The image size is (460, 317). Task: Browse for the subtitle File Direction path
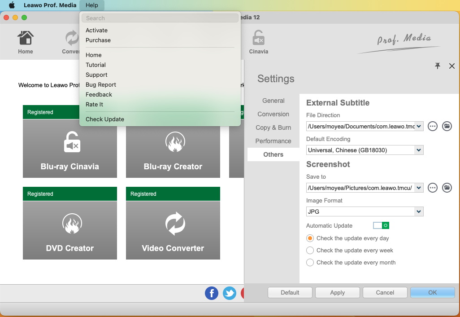coord(432,126)
